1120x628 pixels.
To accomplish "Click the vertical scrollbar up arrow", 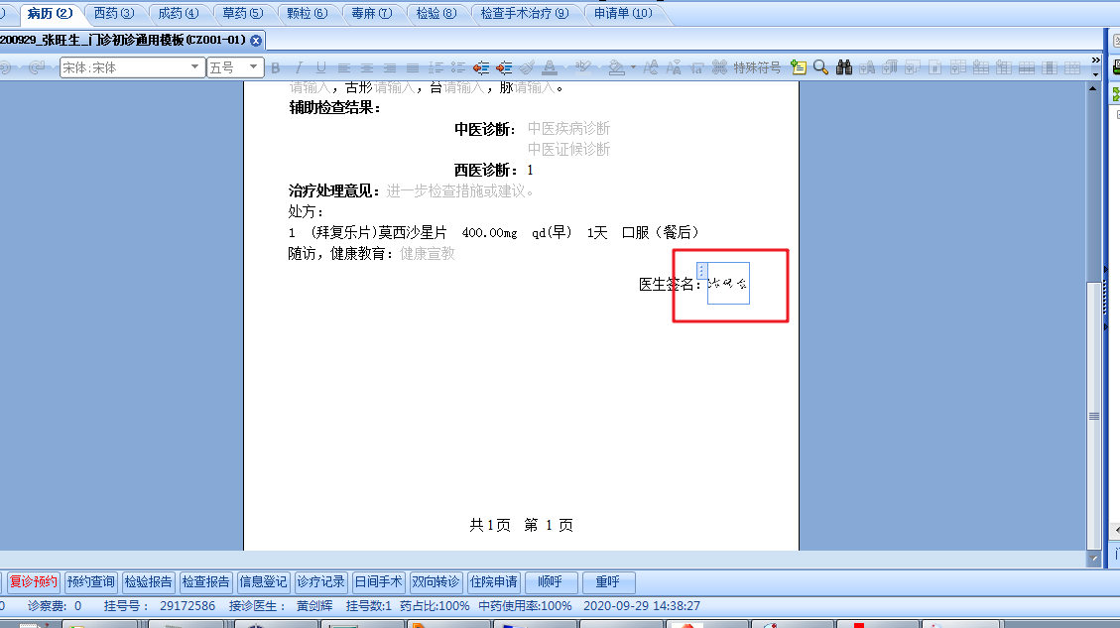I will pyautogui.click(x=1093, y=88).
